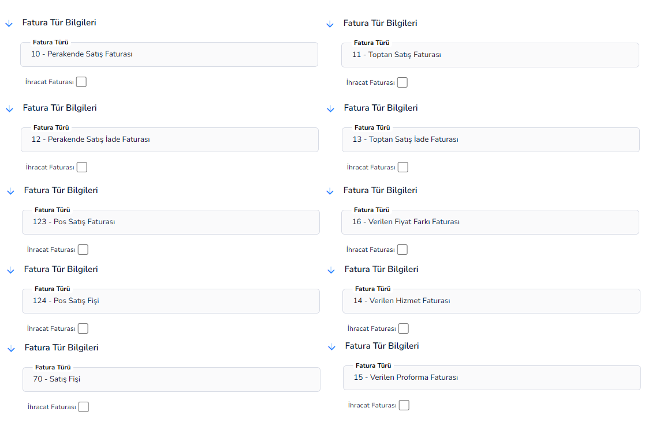Screen dimensions: 656x438
Task: Collapse the section with Verilen Hizmet Faturası
Action: [331, 270]
